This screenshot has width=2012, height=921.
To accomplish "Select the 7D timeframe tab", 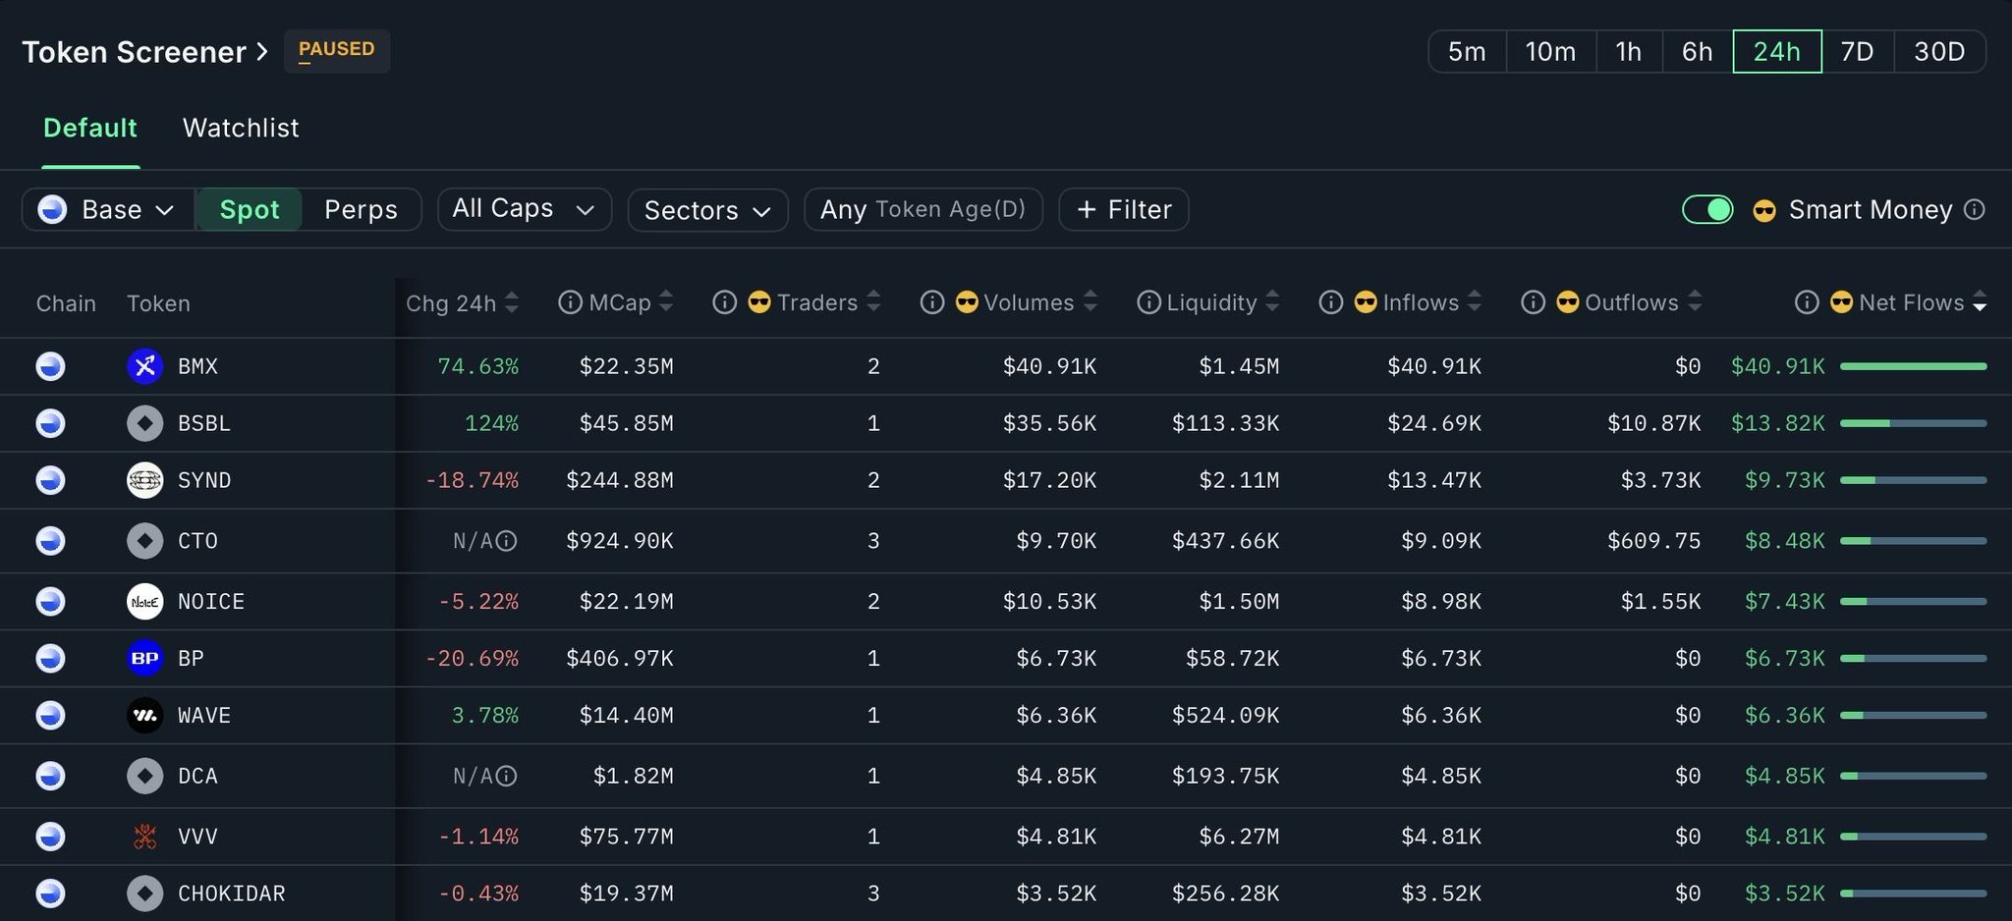I will click(x=1856, y=51).
